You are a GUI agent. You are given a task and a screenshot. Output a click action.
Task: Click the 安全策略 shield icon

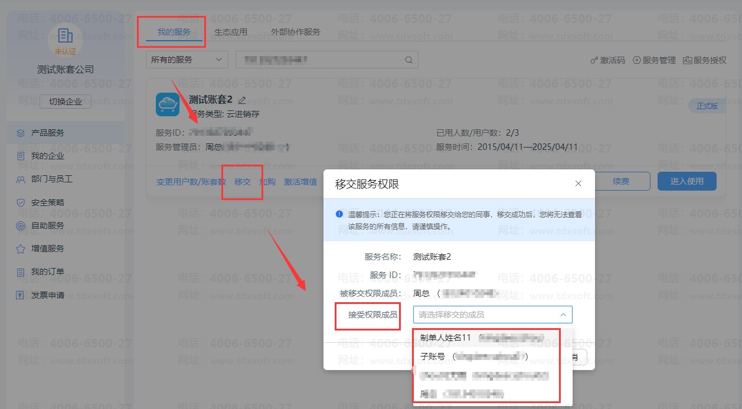point(21,202)
